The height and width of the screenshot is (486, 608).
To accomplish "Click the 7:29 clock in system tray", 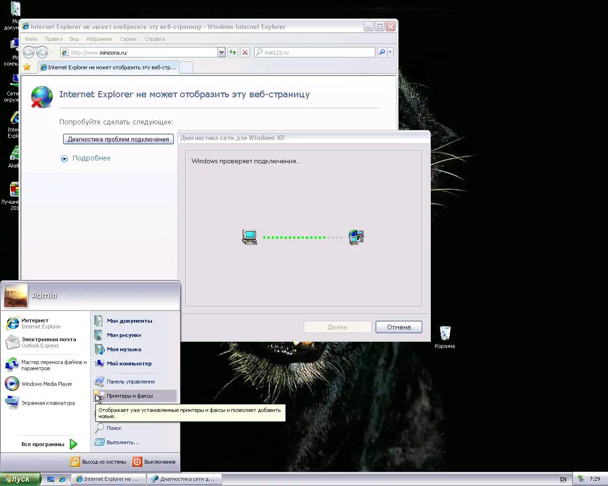I will pos(595,479).
